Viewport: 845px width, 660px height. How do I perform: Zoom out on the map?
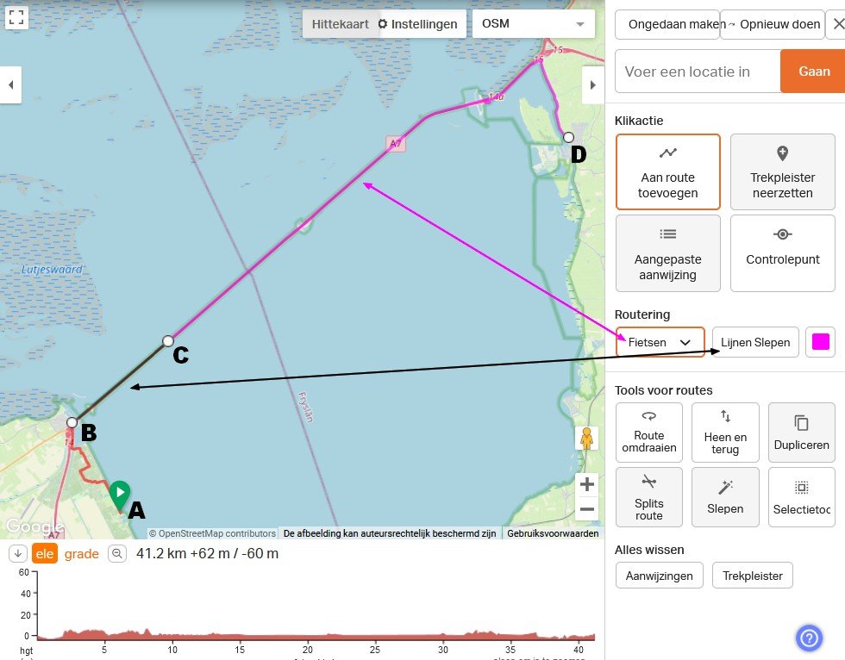click(587, 509)
